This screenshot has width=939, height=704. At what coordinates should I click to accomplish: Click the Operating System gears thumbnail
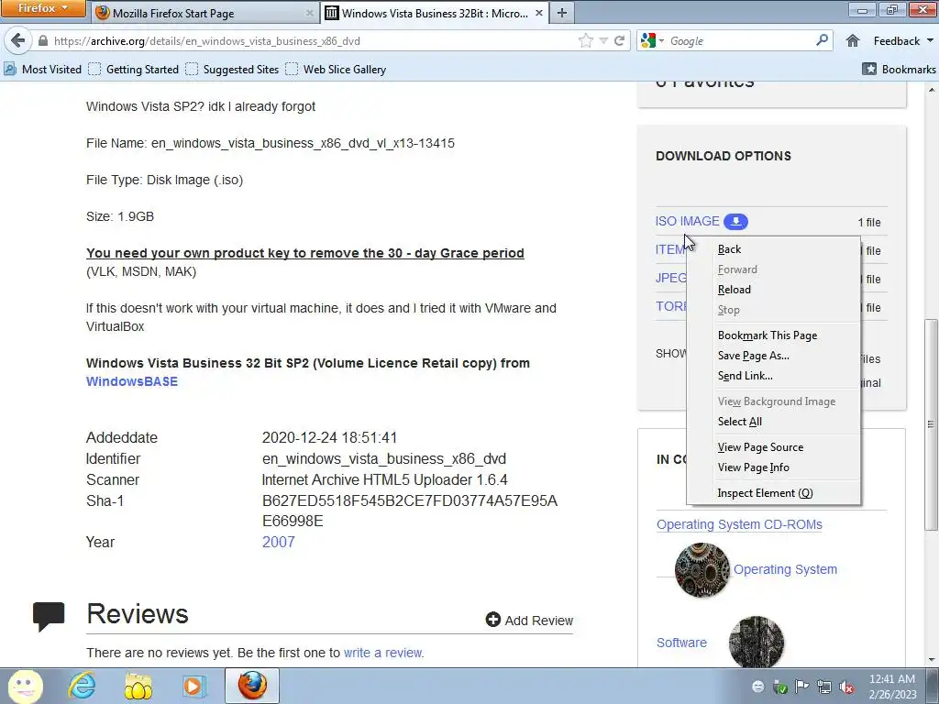pos(701,570)
